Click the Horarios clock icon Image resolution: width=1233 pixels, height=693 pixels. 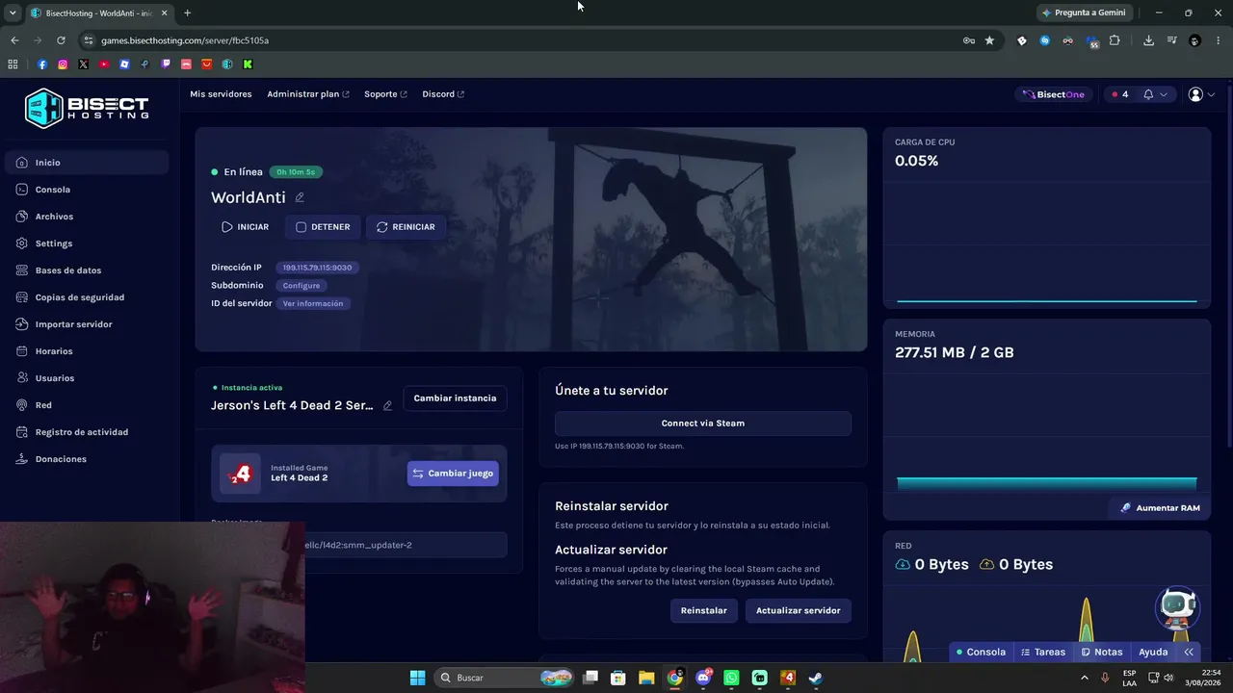[22, 351]
